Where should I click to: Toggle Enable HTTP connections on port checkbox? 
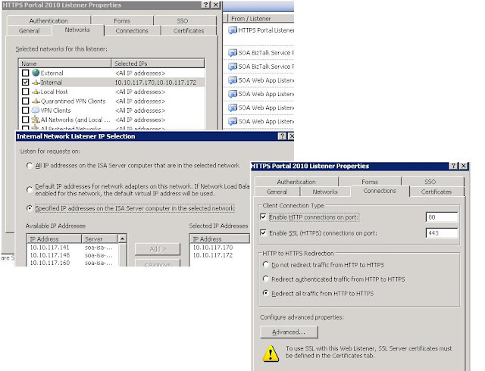coord(263,217)
